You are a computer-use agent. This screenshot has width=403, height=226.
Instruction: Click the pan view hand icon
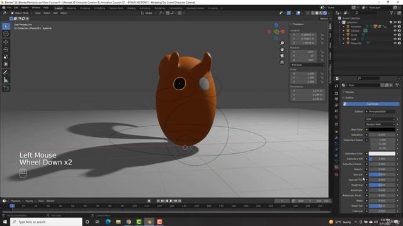pos(282,50)
